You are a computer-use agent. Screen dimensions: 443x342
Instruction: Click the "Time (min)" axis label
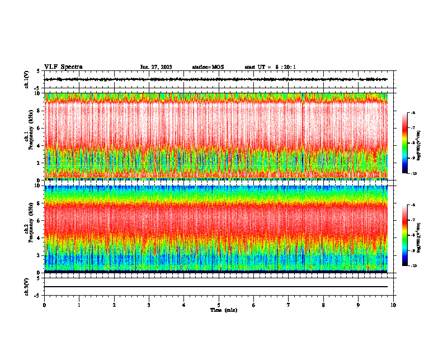(224, 310)
